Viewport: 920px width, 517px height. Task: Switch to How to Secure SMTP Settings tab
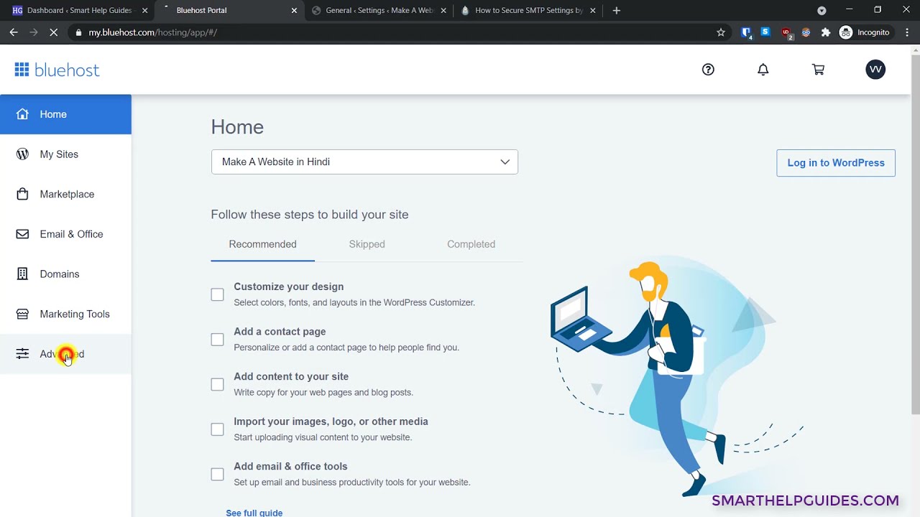528,11
